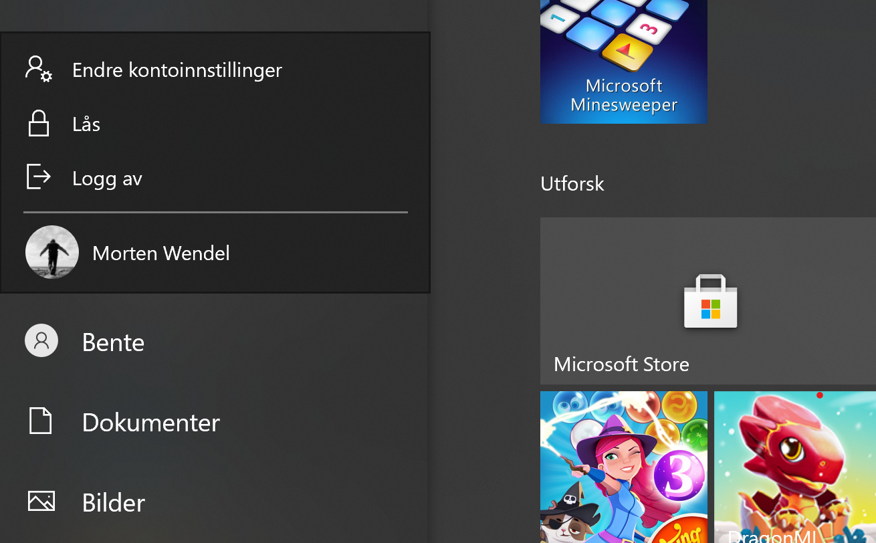Open Dokumenter from the sidebar

(151, 422)
